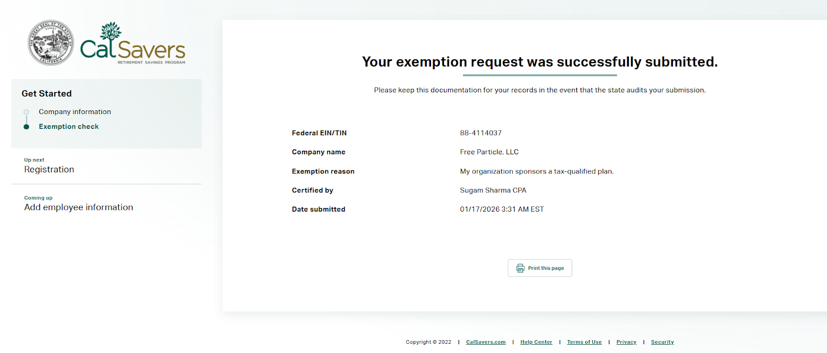Open the CalSavers.com footer link

(486, 342)
